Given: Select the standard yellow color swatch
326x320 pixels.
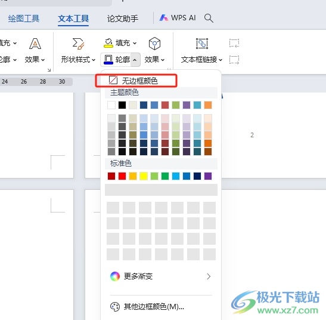Looking at the screenshot, I should [x=144, y=176].
